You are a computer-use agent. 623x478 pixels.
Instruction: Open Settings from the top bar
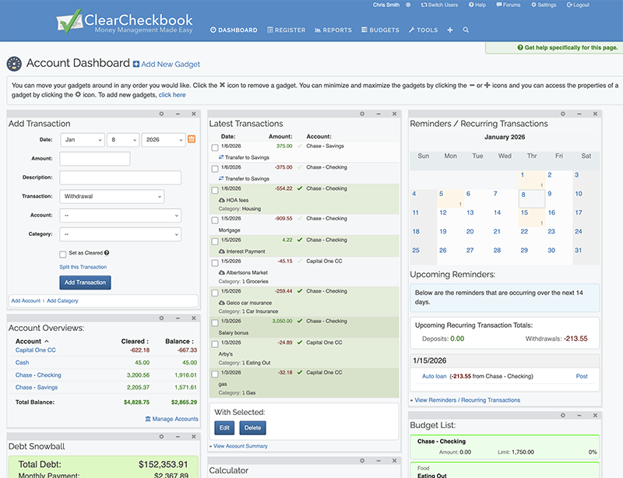coord(544,5)
